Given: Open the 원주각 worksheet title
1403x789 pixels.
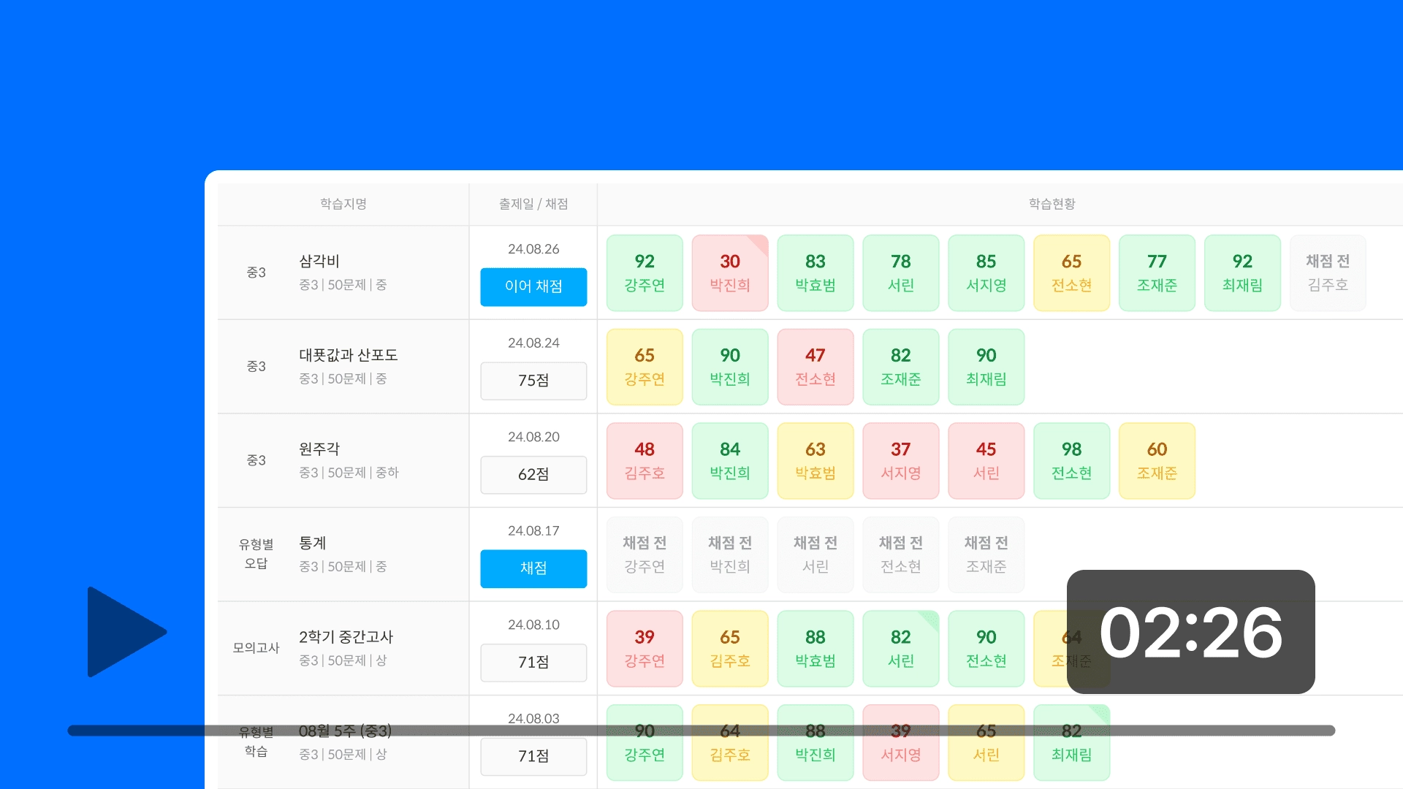Looking at the screenshot, I should (x=319, y=449).
